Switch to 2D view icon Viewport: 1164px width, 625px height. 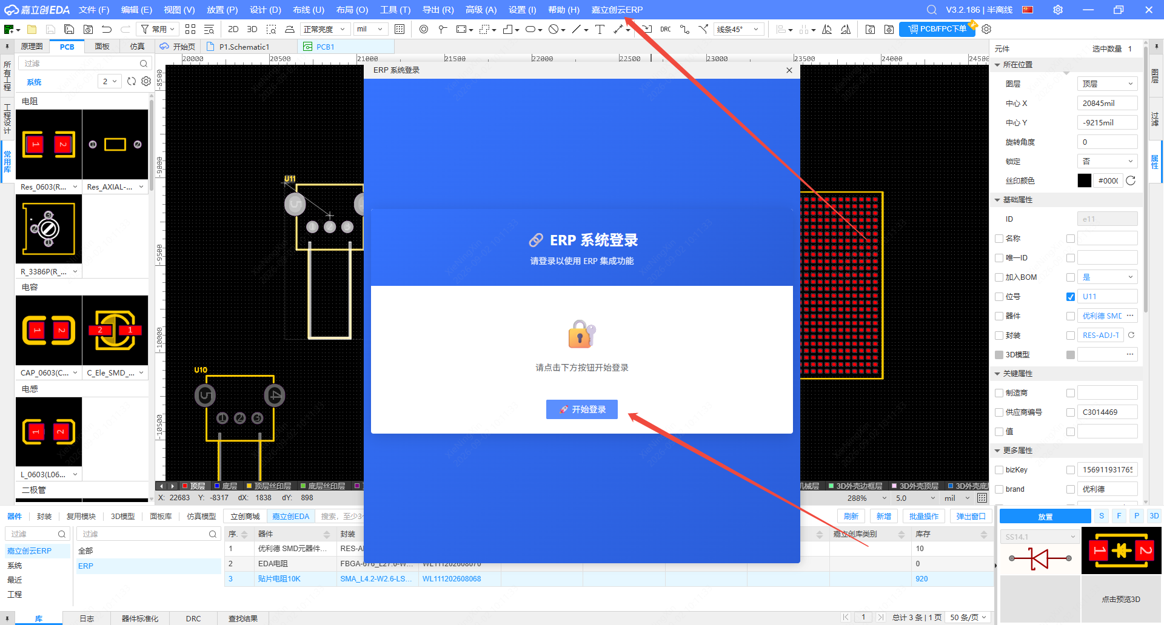pyautogui.click(x=233, y=29)
